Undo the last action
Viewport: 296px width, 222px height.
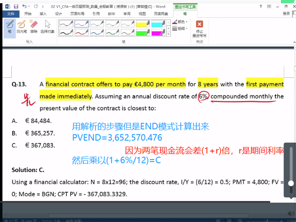[x=25, y=6]
